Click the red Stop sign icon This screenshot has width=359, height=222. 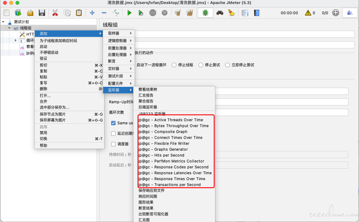tap(153, 13)
